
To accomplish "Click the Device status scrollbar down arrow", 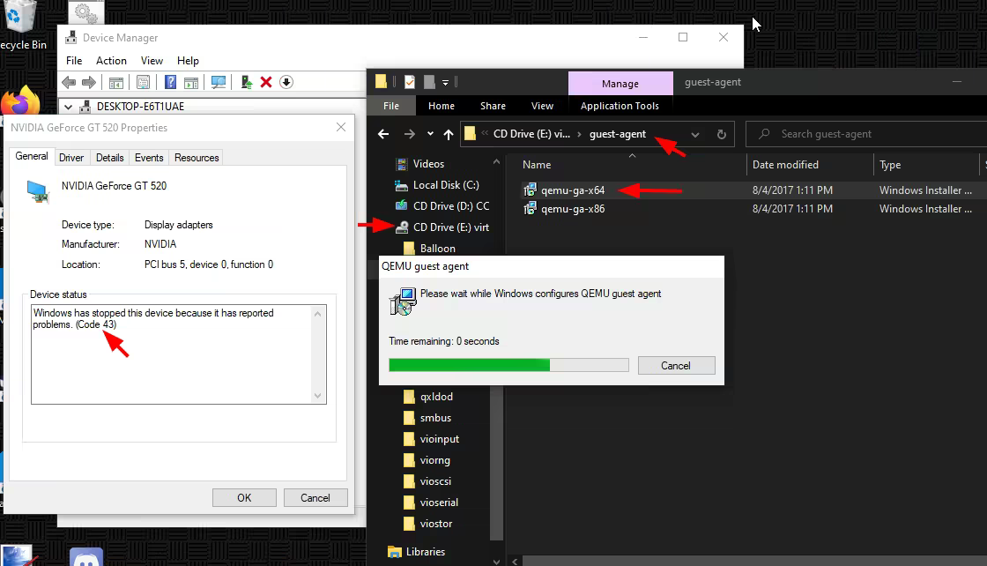I will [x=318, y=396].
